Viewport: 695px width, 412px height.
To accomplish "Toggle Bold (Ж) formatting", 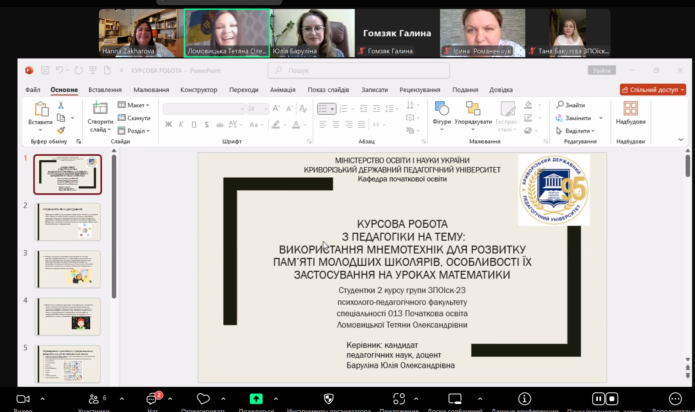I will (x=168, y=125).
